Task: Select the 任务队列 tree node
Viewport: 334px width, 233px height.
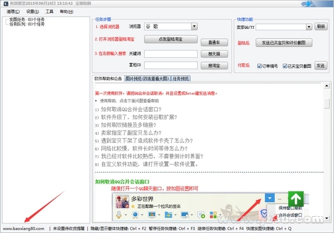Action: (27, 24)
